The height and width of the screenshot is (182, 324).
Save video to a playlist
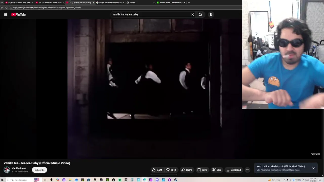(202, 170)
